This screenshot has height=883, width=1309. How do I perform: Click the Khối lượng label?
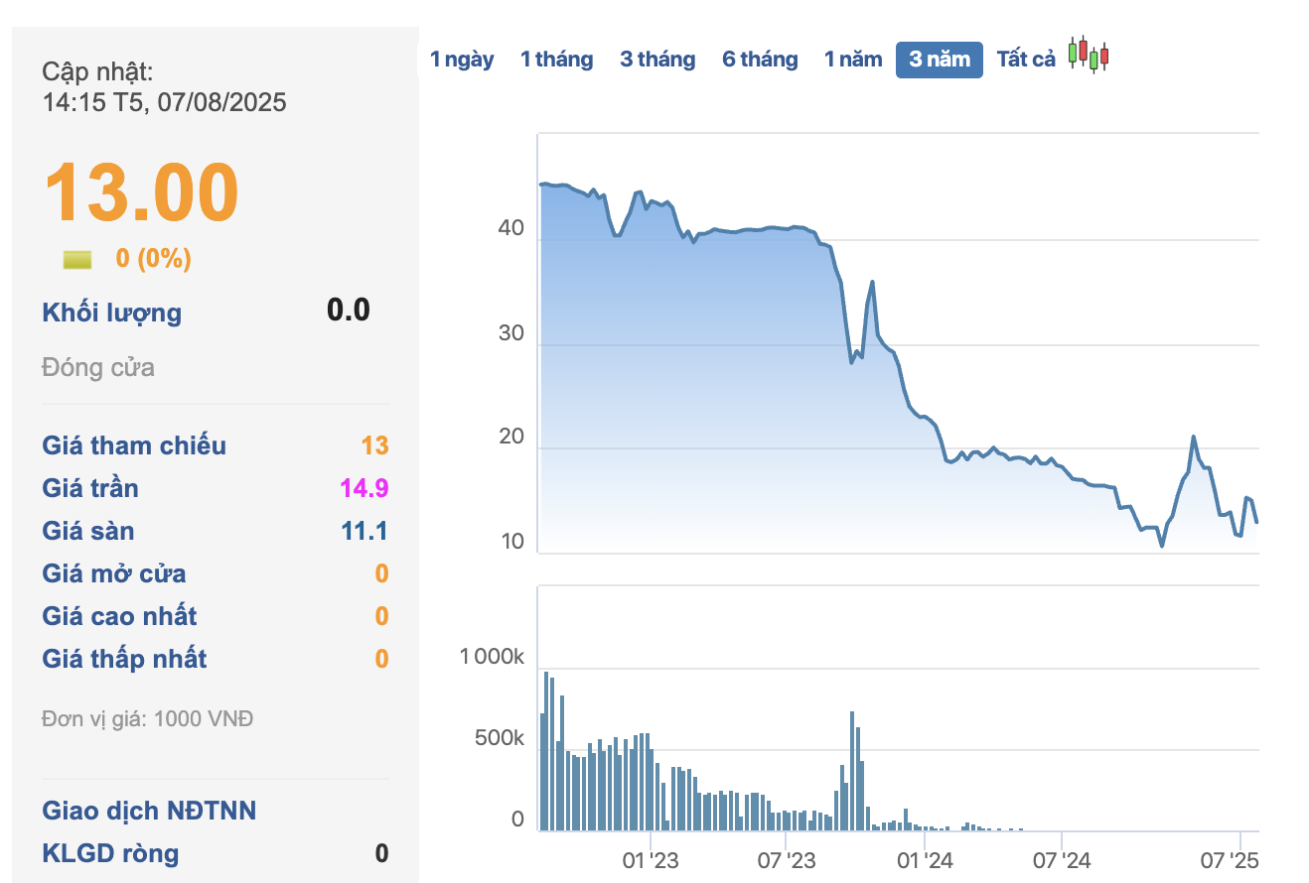(x=111, y=314)
